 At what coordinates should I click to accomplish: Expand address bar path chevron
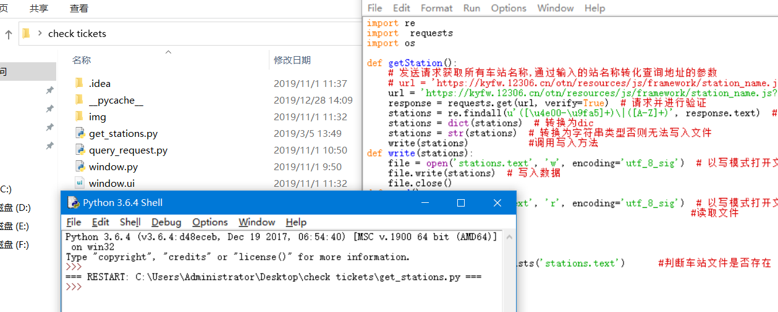40,33
